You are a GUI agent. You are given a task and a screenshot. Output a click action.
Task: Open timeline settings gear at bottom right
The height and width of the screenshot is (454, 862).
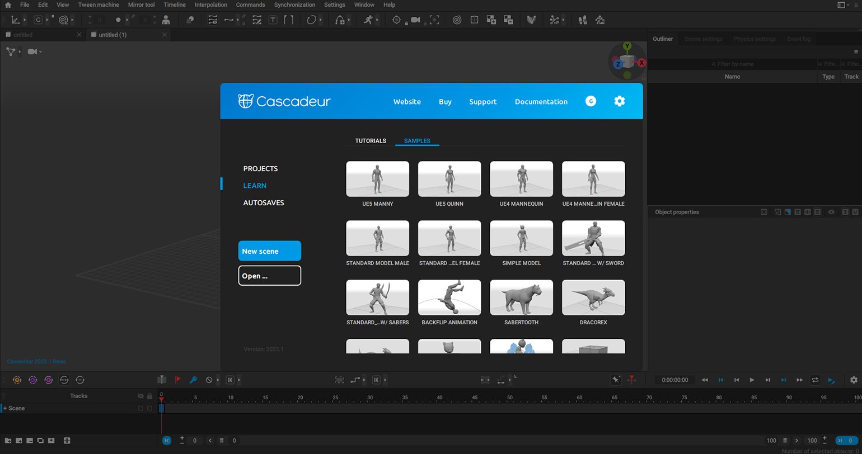click(854, 380)
